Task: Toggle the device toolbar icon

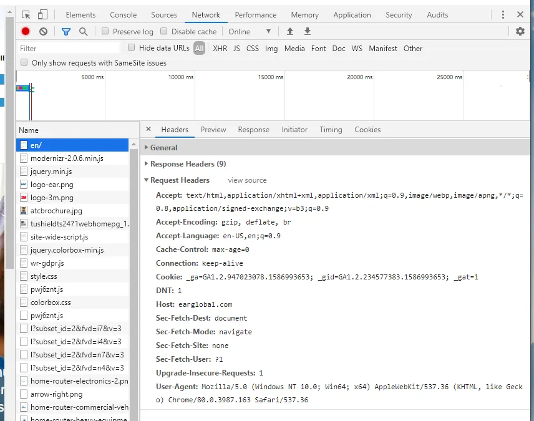Action: [x=42, y=14]
